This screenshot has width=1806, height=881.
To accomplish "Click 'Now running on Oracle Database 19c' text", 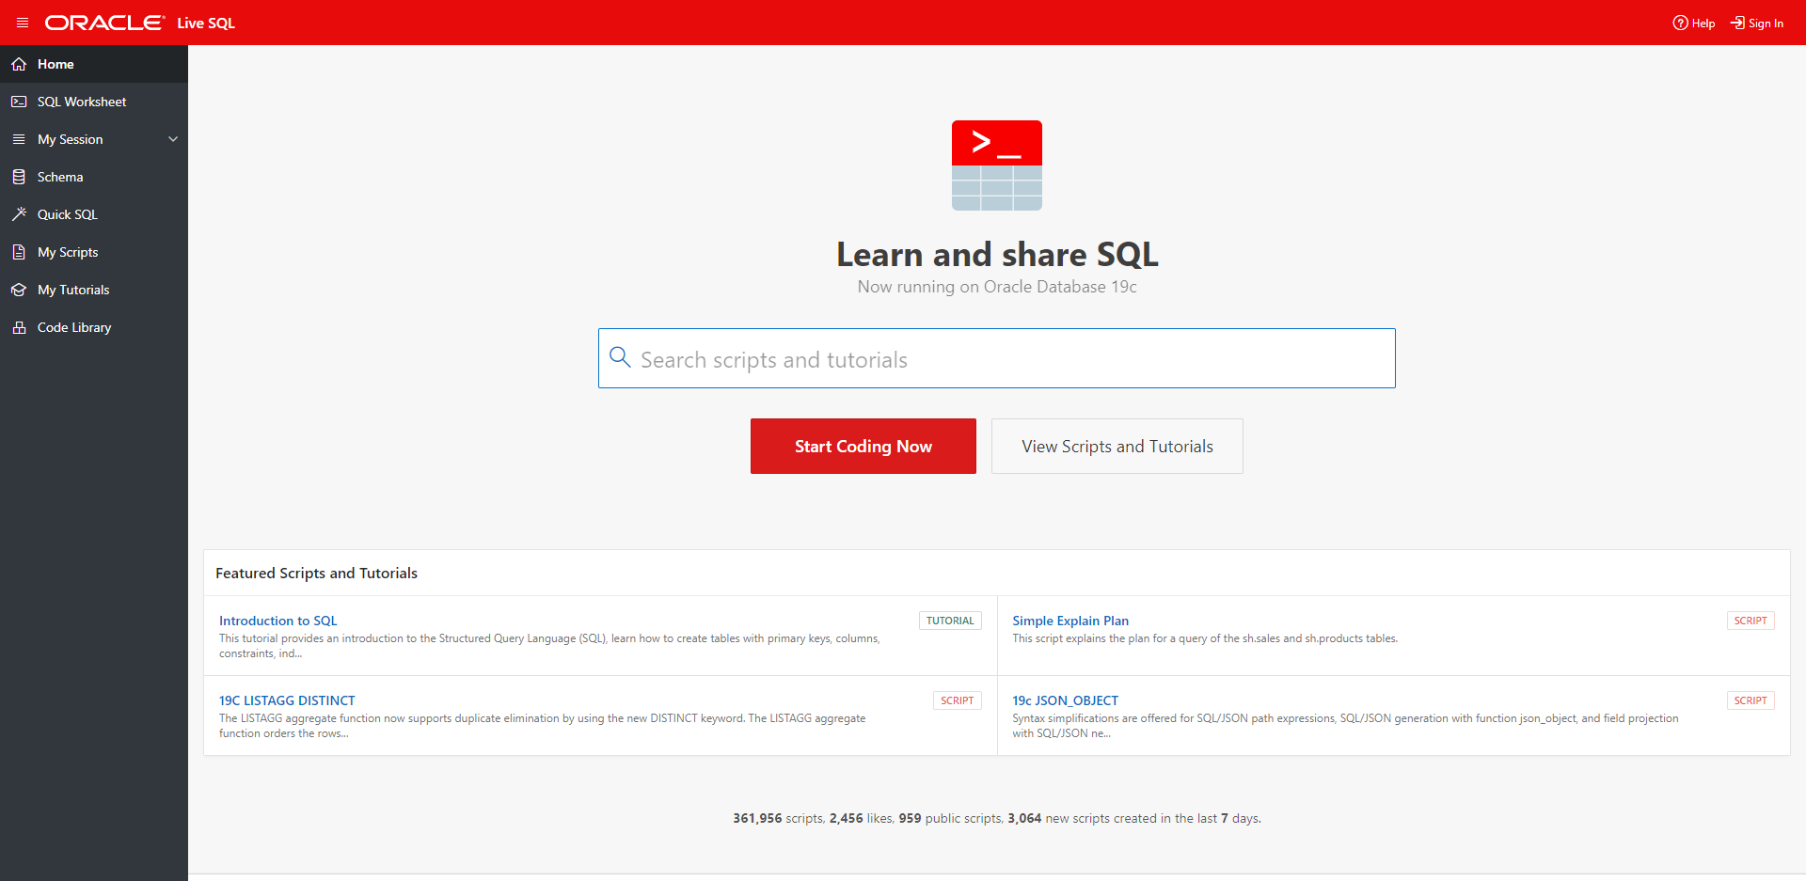I will [x=997, y=287].
